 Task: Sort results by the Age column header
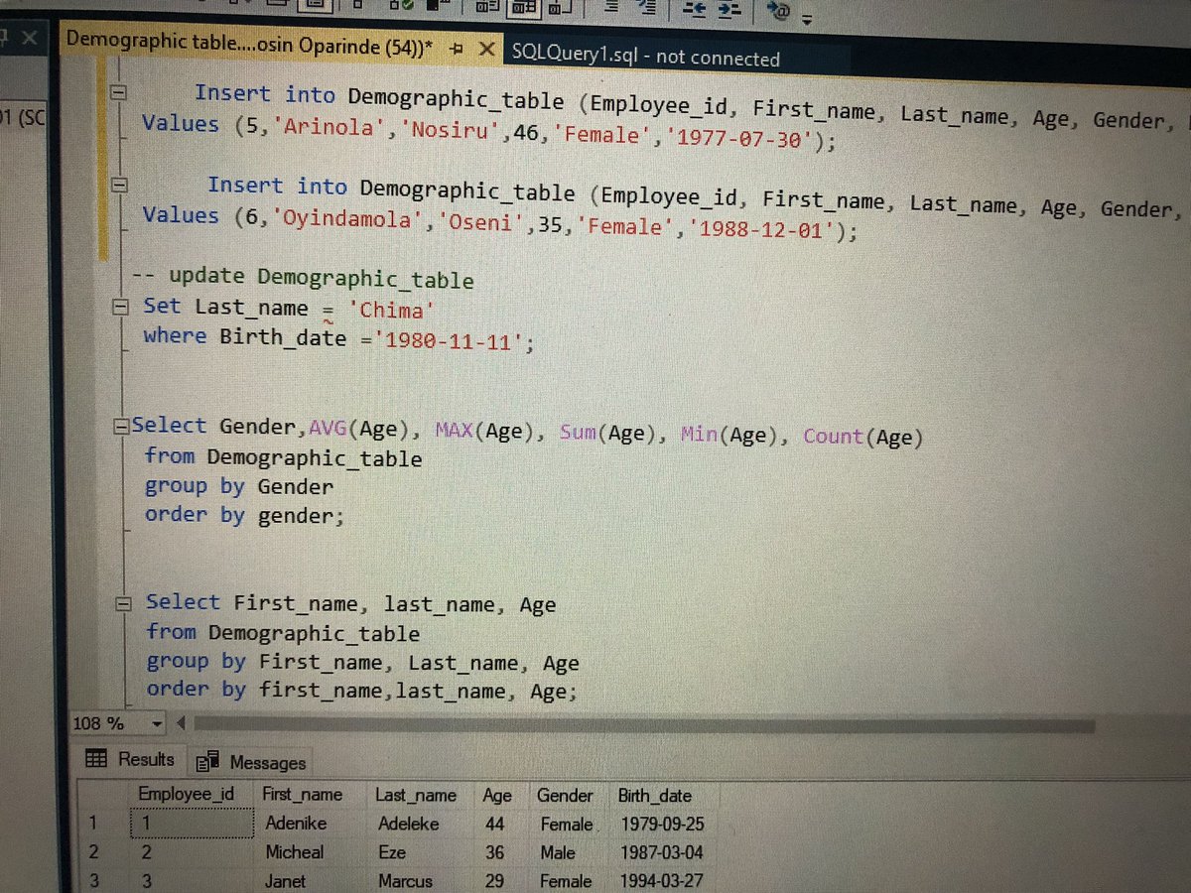click(496, 795)
